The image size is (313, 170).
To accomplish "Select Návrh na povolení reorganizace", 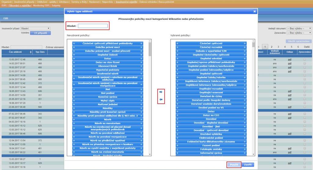I will click(108, 137).
